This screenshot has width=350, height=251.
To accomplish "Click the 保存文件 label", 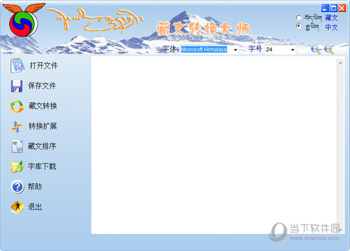I will 42,86.
